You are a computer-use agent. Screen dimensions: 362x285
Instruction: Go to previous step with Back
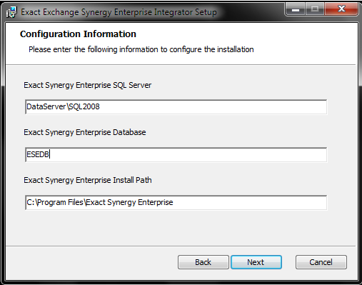(x=203, y=262)
